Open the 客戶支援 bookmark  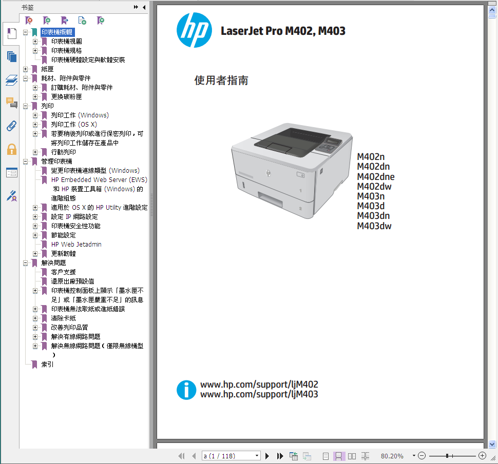[x=64, y=272]
